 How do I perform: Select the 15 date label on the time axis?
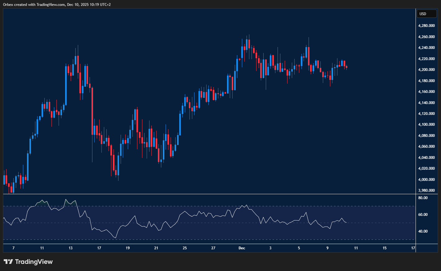pos(385,248)
